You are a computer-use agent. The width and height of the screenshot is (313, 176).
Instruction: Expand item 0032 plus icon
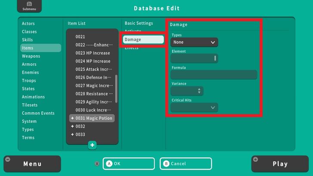[x=72, y=126]
